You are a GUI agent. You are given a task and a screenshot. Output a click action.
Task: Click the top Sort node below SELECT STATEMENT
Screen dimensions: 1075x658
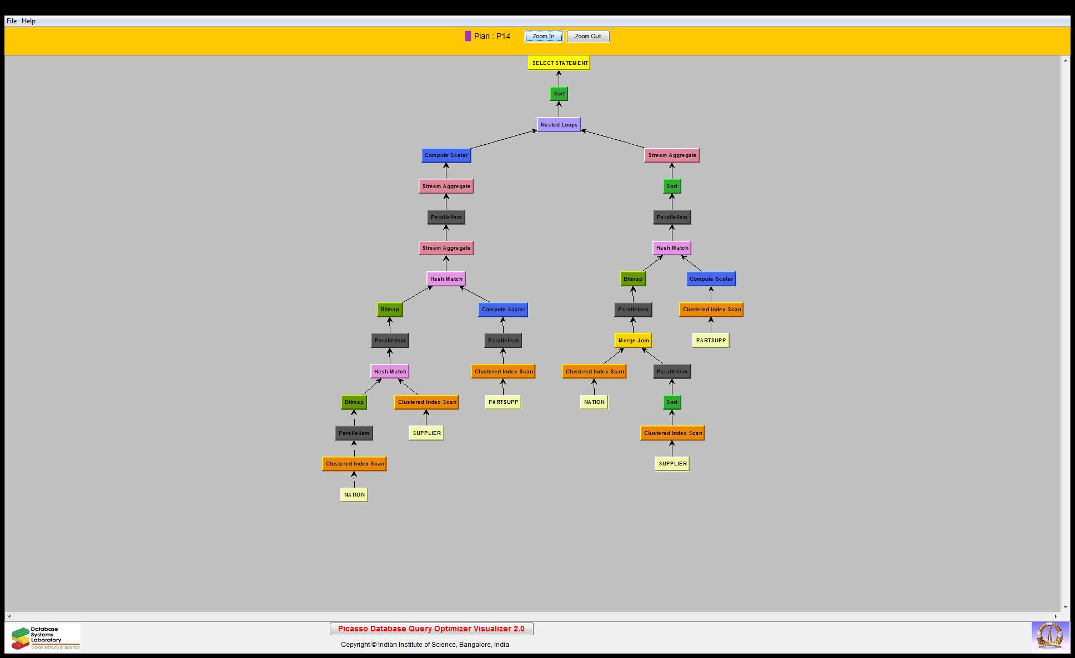(x=559, y=93)
